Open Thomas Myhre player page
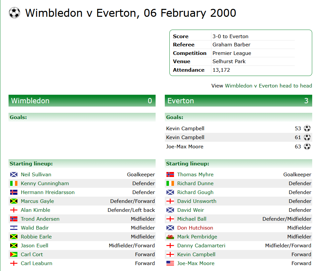The height and width of the screenshot is (271, 325). click(195, 174)
